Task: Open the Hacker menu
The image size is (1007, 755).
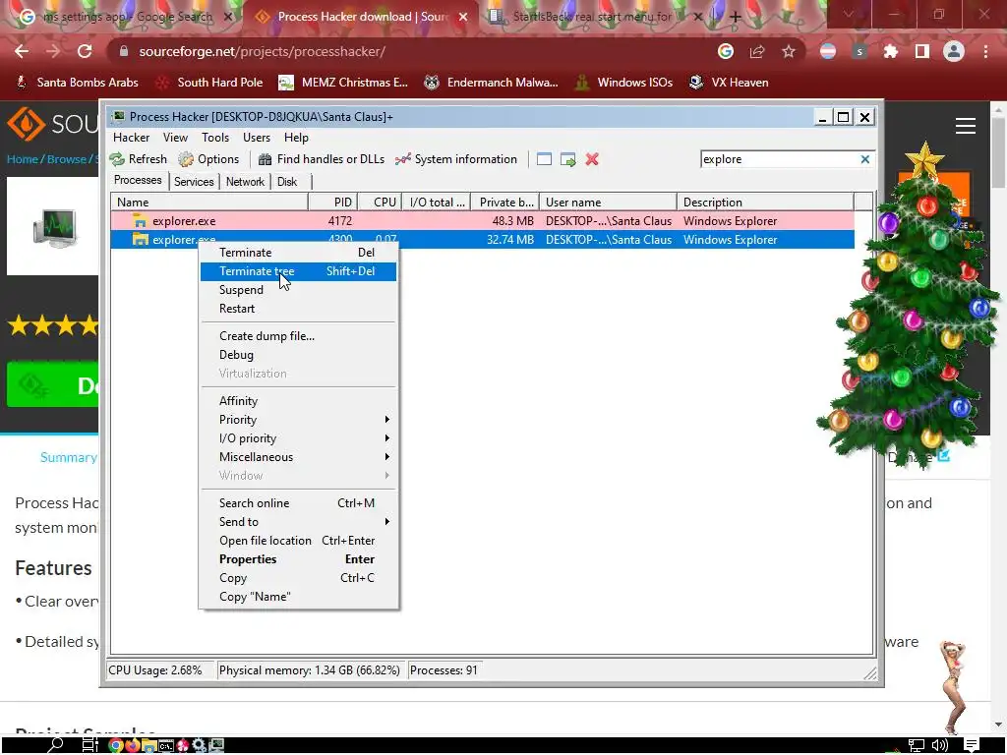Action: 131,138
